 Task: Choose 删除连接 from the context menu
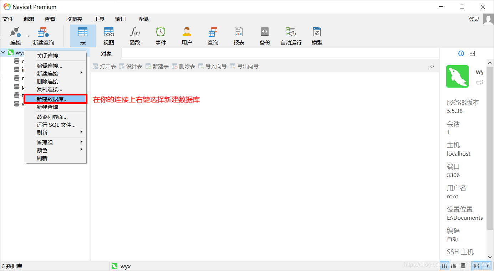coord(55,81)
